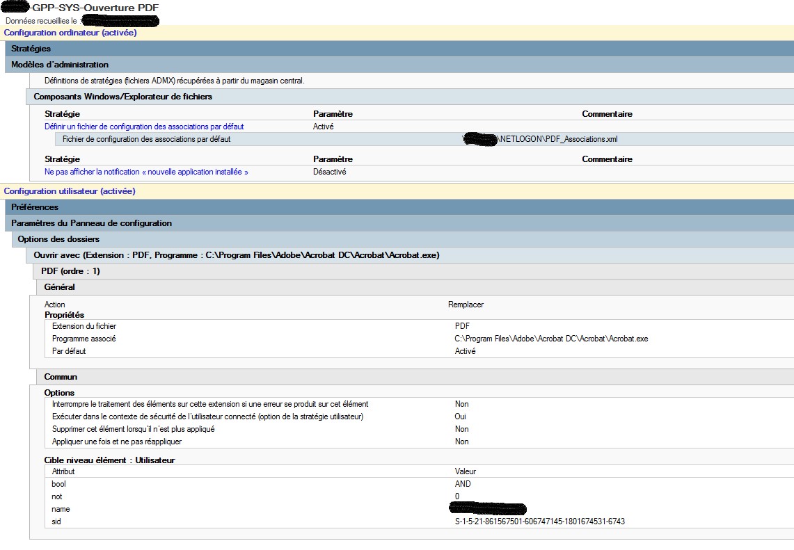Collapse Composants Windows/Explorateur de fichiers section

coord(123,97)
